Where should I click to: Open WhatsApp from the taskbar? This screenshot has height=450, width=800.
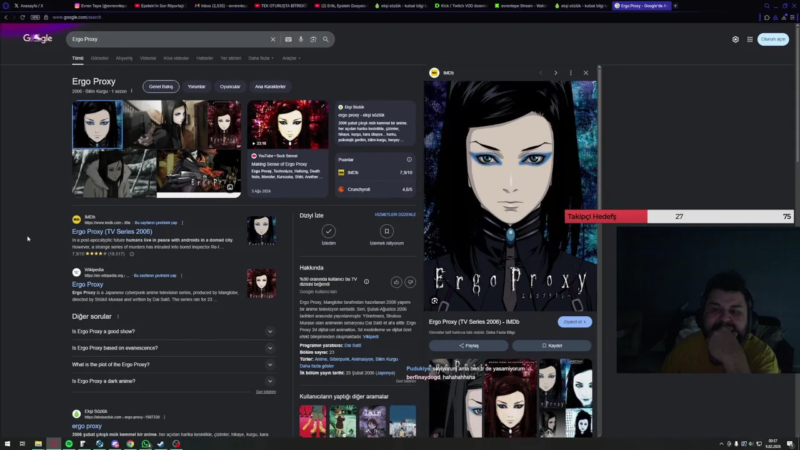point(146,444)
